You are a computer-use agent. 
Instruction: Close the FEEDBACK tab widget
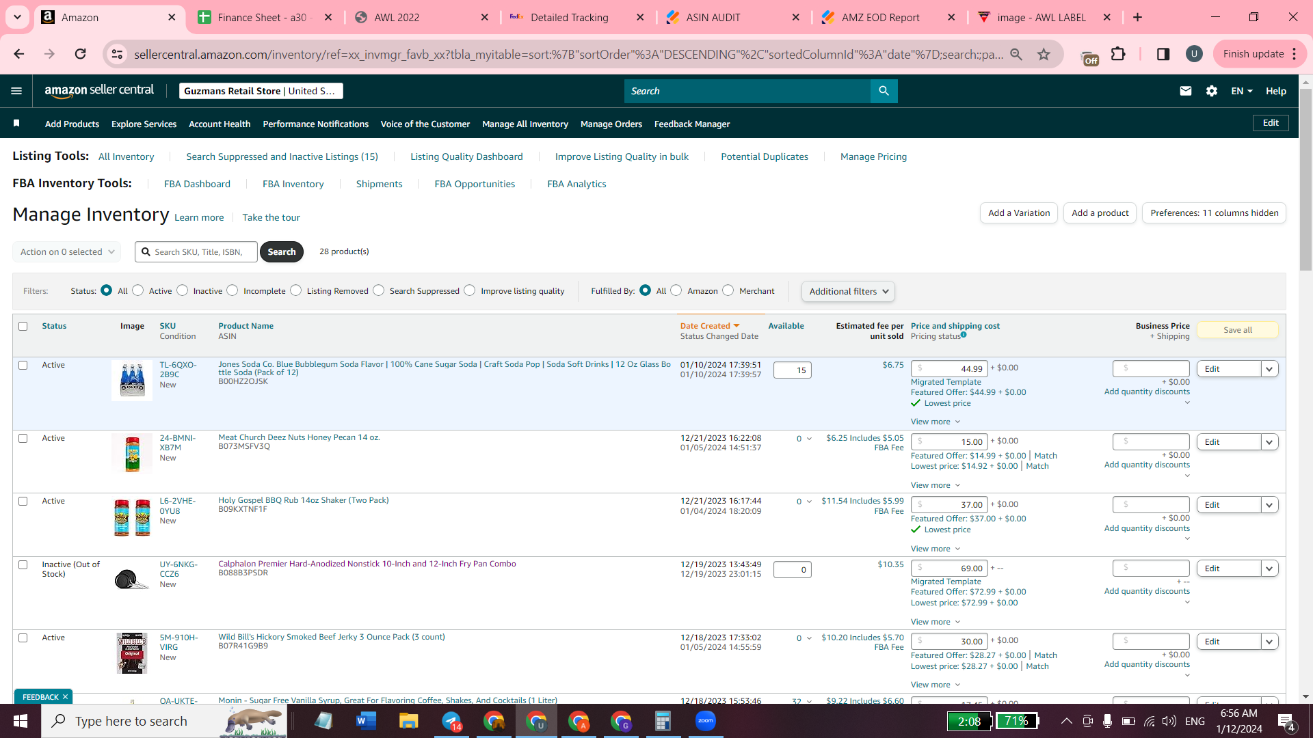click(x=65, y=697)
